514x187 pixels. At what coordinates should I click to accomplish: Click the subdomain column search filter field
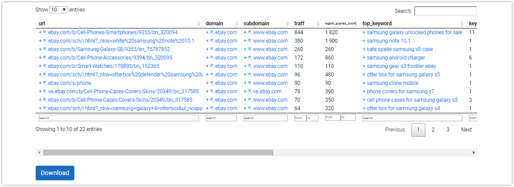click(x=265, y=118)
